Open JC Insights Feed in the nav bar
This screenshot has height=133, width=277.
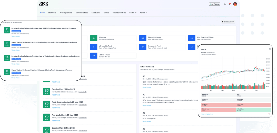(x=66, y=13)
